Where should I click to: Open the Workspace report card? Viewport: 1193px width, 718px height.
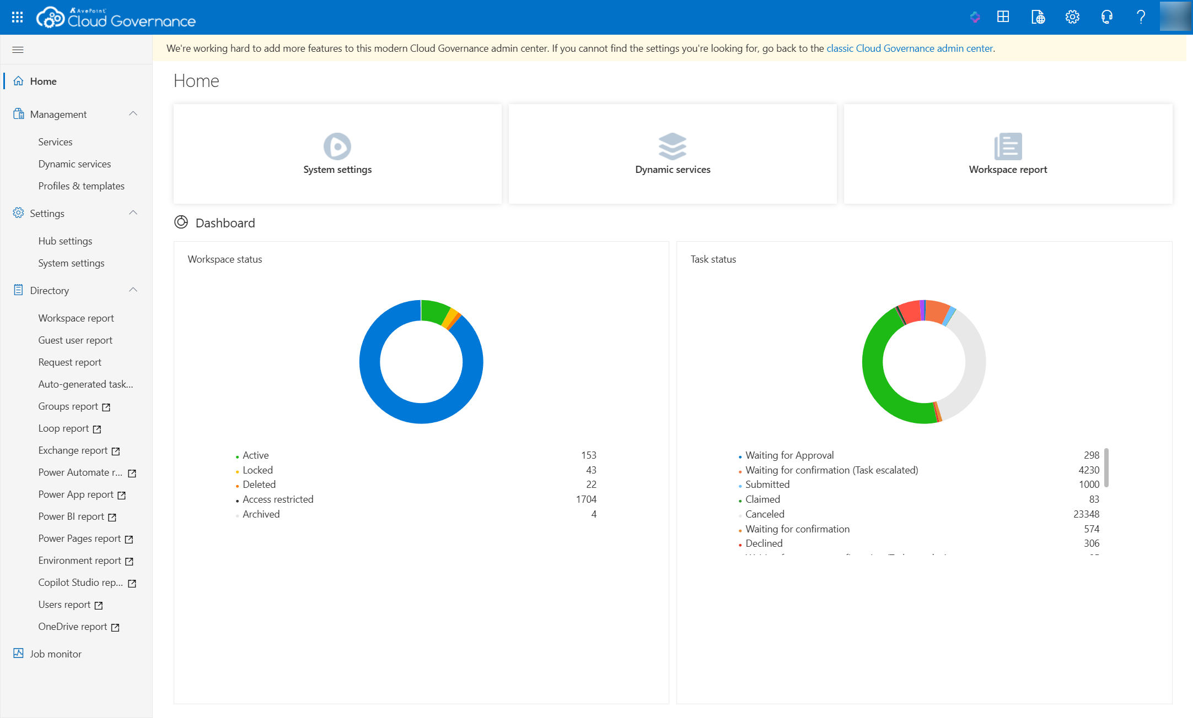[x=1007, y=154]
